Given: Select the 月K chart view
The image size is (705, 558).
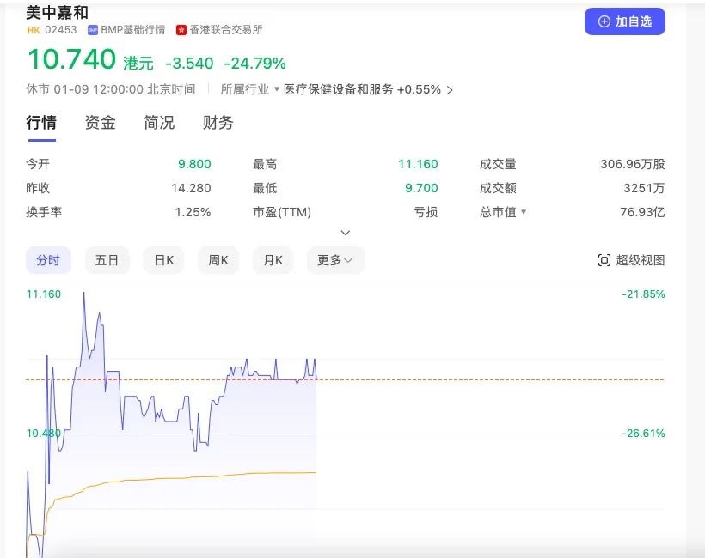Looking at the screenshot, I should (x=273, y=259).
